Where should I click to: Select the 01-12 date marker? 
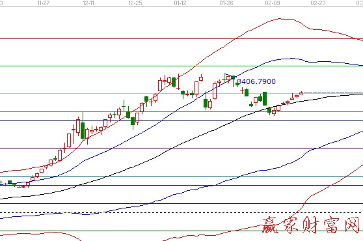click(x=180, y=3)
